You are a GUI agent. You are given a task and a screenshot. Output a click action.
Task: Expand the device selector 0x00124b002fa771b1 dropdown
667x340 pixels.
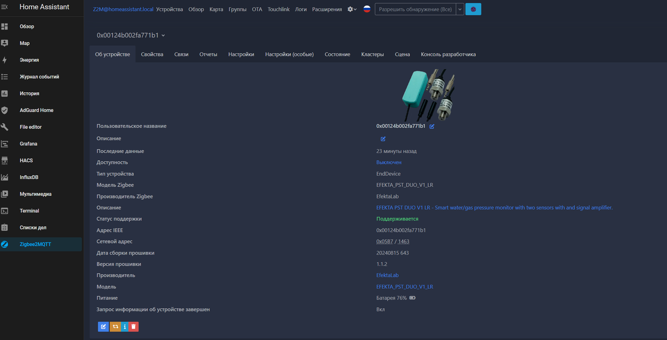[x=131, y=35]
